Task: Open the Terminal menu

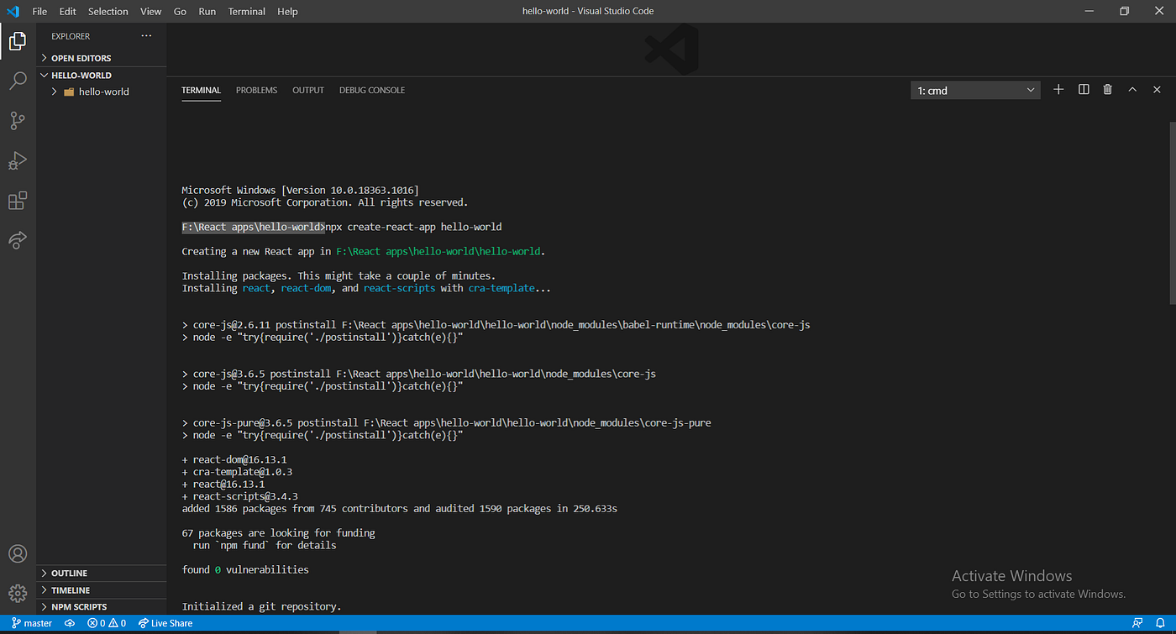Action: pyautogui.click(x=246, y=11)
